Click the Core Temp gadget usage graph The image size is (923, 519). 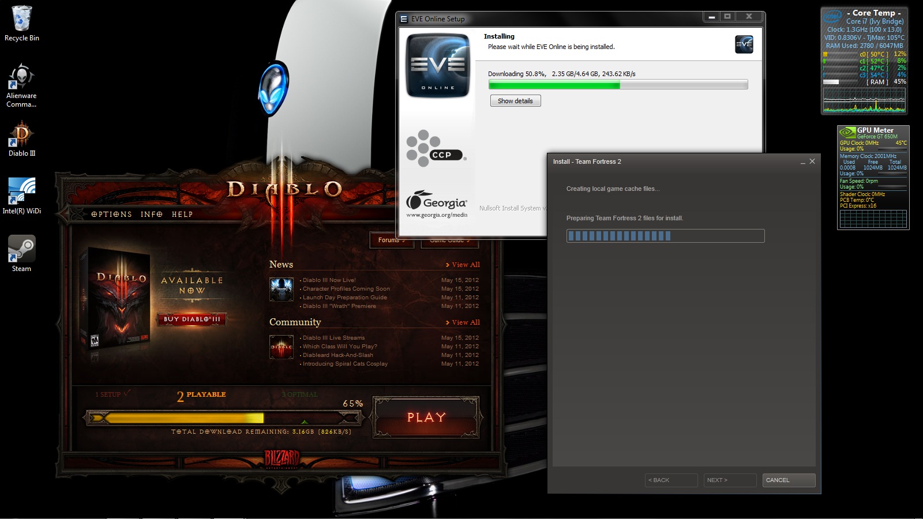tap(864, 100)
